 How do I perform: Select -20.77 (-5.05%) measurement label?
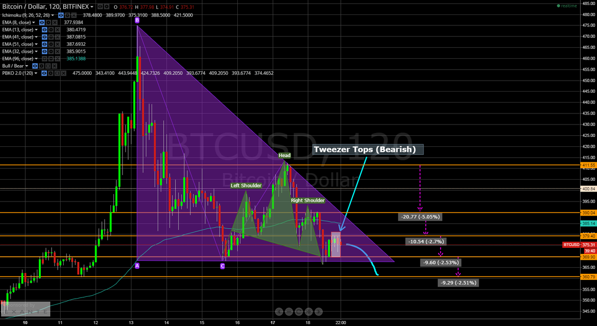click(420, 217)
